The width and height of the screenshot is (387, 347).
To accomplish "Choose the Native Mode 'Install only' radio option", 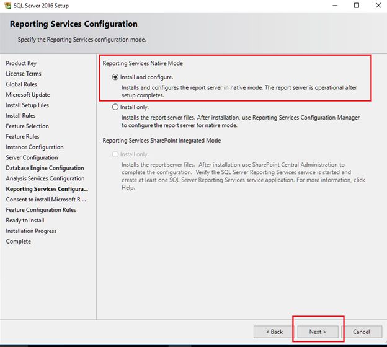I will point(115,107).
